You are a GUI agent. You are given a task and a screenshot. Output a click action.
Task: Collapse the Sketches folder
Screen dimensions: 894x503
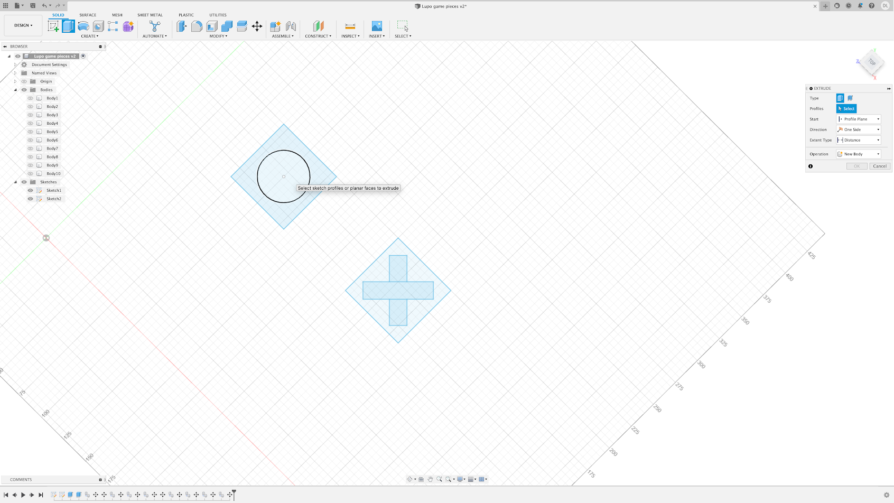coord(15,182)
